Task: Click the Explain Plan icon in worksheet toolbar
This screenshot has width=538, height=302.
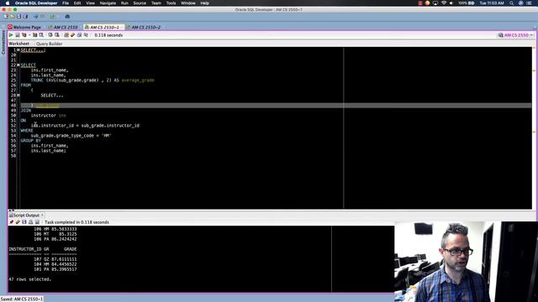Action: point(24,35)
